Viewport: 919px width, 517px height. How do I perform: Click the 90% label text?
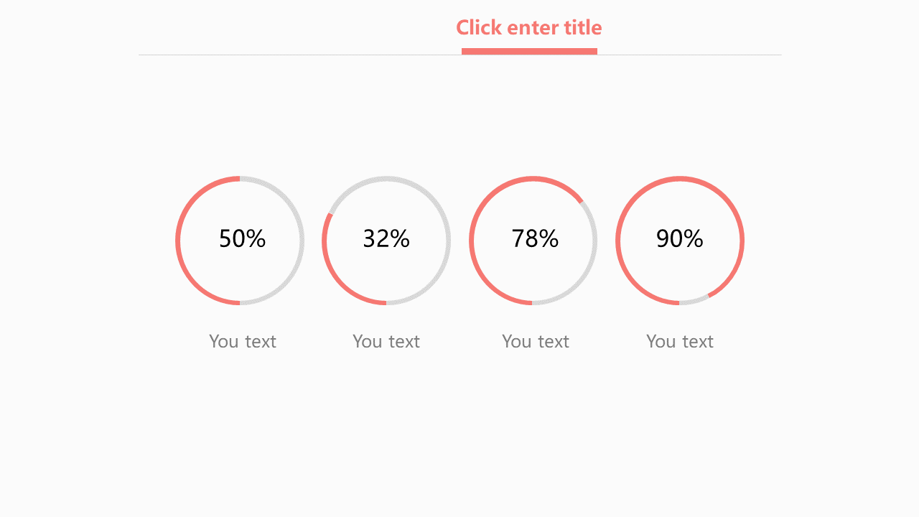[679, 238]
